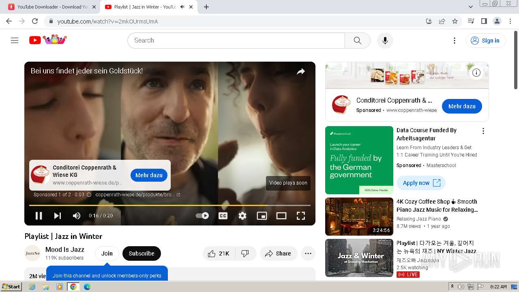This screenshot has height=292, width=519.
Task: Start voice search with the microphone
Action: (385, 40)
